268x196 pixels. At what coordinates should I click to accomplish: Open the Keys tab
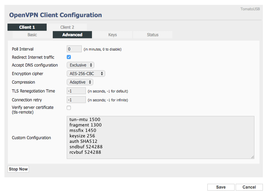click(x=112, y=35)
